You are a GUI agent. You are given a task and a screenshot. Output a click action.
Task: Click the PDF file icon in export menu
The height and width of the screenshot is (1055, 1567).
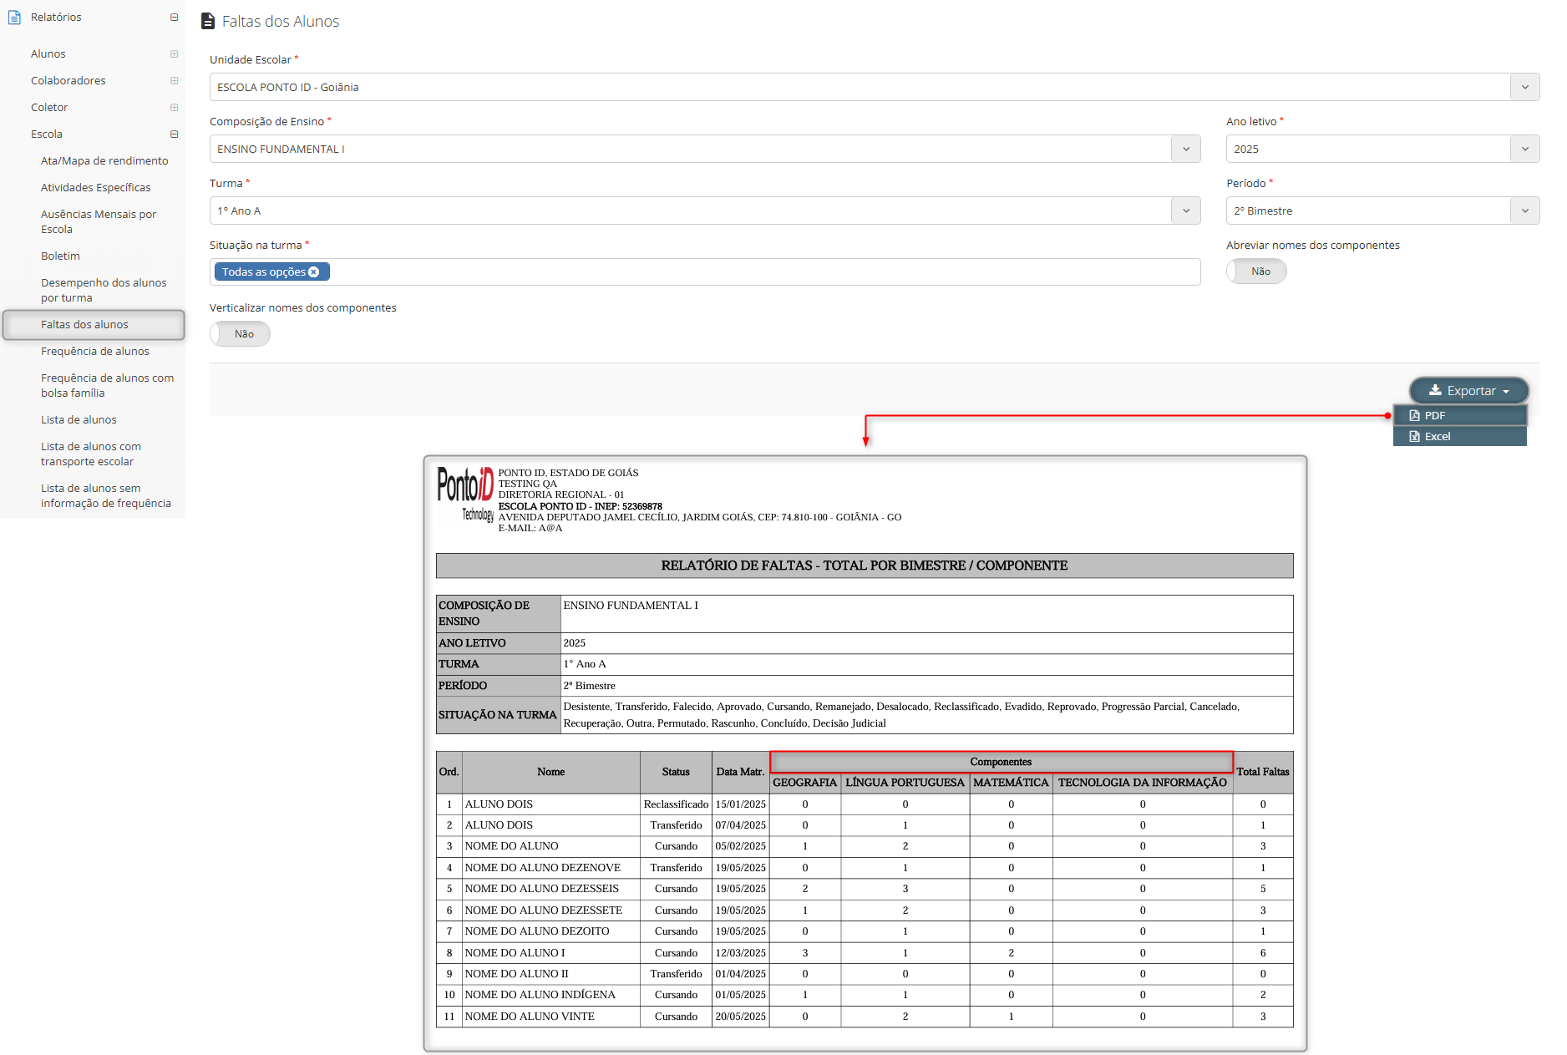click(1414, 416)
